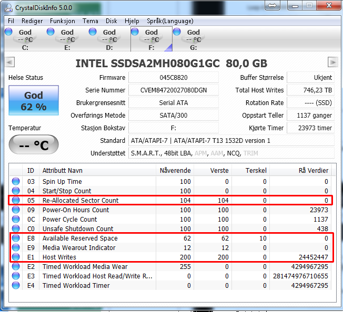343x312 pixels.
Task: Click the Oppstart Teller 1137 ganger field
Action: click(310, 115)
